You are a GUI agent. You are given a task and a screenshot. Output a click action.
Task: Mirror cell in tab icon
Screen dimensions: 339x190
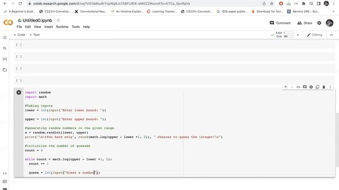coord(317,87)
